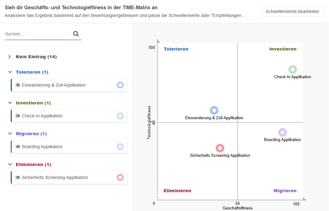This screenshot has height=211, width=329.
Task: Click into the Suchen search field
Action: pyautogui.click(x=37, y=34)
